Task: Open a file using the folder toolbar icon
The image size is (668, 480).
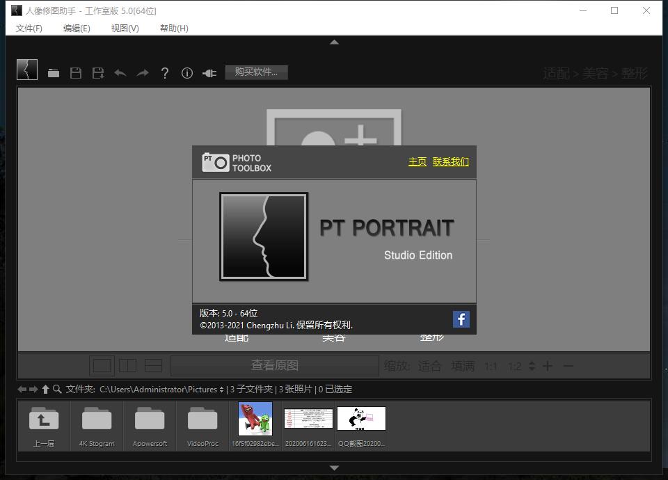Action: [x=54, y=72]
